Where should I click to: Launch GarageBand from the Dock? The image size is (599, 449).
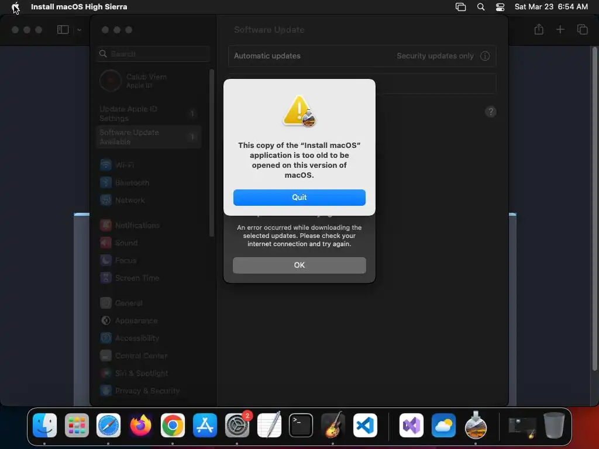(333, 426)
